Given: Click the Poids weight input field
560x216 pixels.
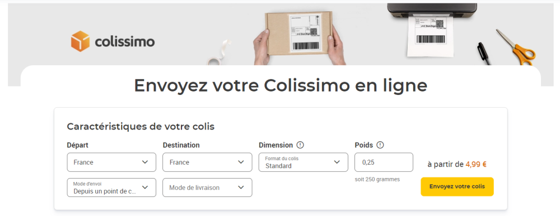Looking at the screenshot, I should pyautogui.click(x=384, y=162).
